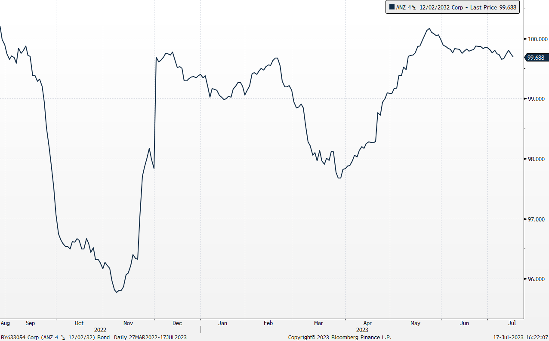Click the BY633054 Corp bond description footer
This screenshot has height=341, width=549.
pyautogui.click(x=94, y=338)
